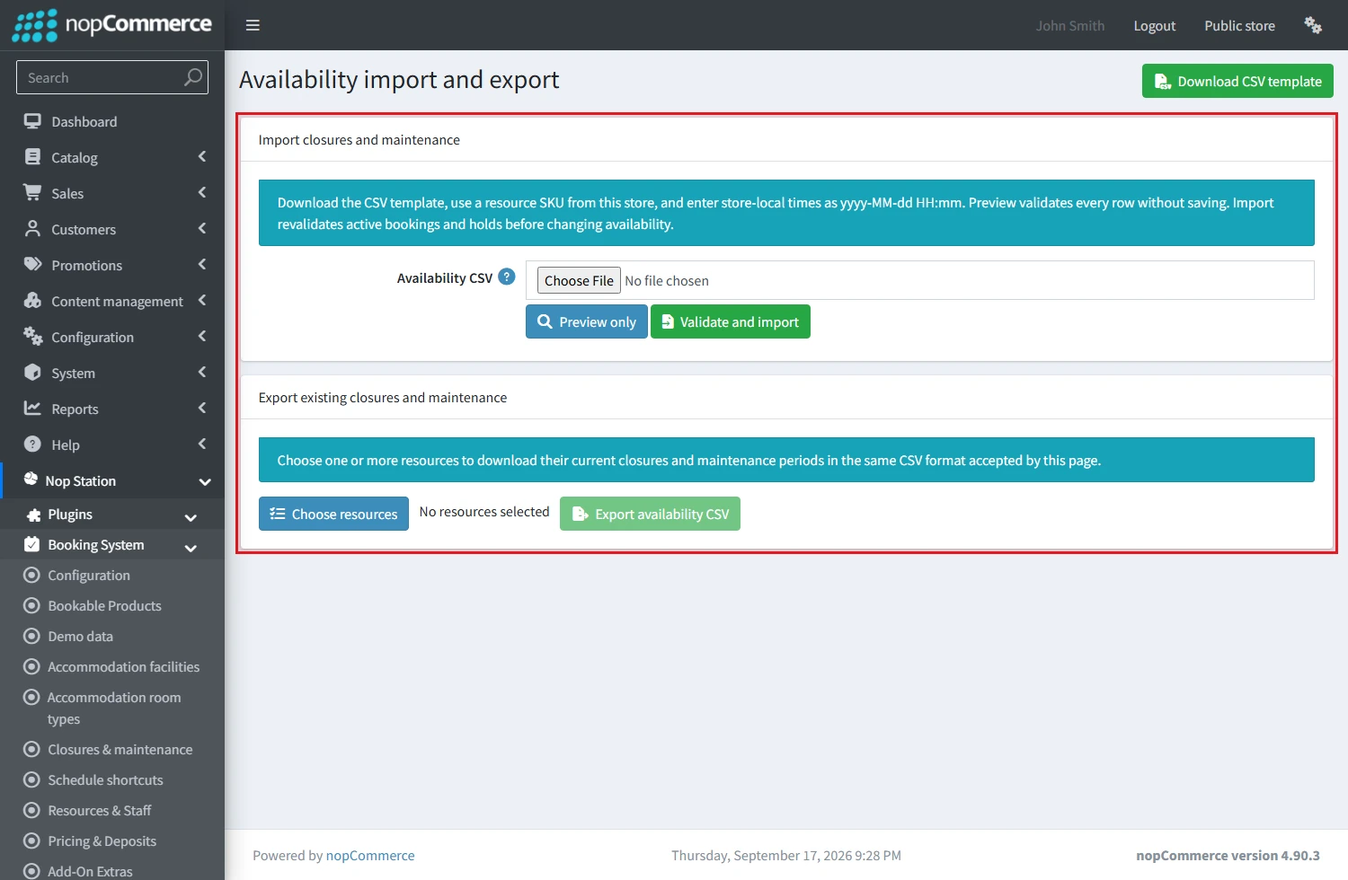Toggle the hamburger sidebar menu icon
This screenshot has width=1348, height=880.
pyautogui.click(x=253, y=25)
